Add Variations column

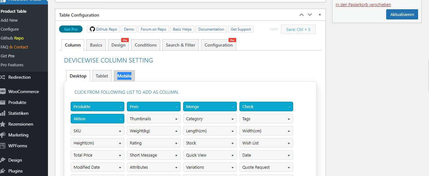tap(210, 167)
